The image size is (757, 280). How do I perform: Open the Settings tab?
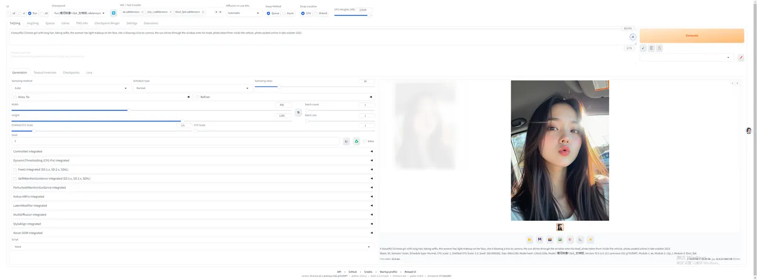coord(131,23)
